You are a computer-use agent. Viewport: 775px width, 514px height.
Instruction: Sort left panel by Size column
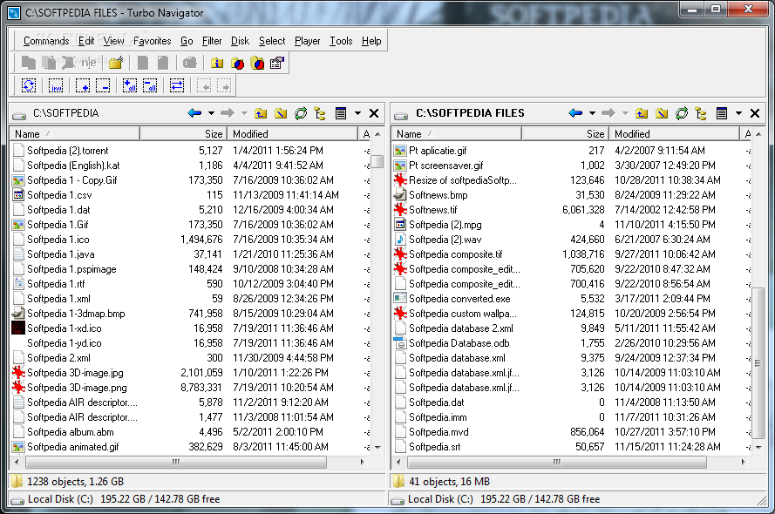pyautogui.click(x=183, y=134)
